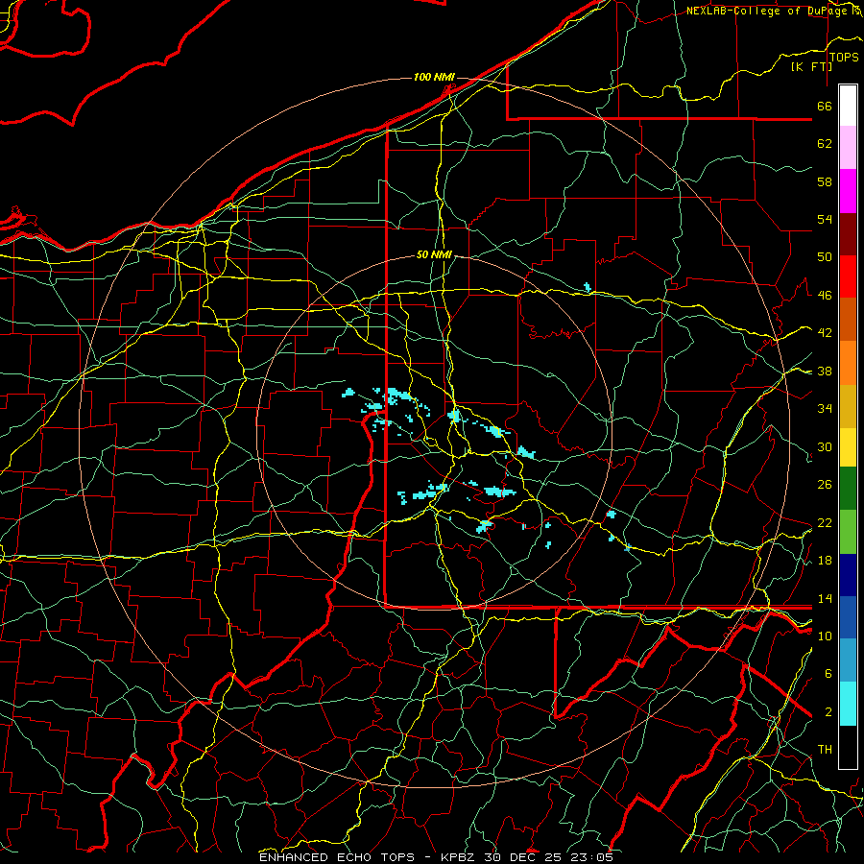864x864 pixels.
Task: Click the gold swatch between 38 and 34
Action: [x=848, y=406]
